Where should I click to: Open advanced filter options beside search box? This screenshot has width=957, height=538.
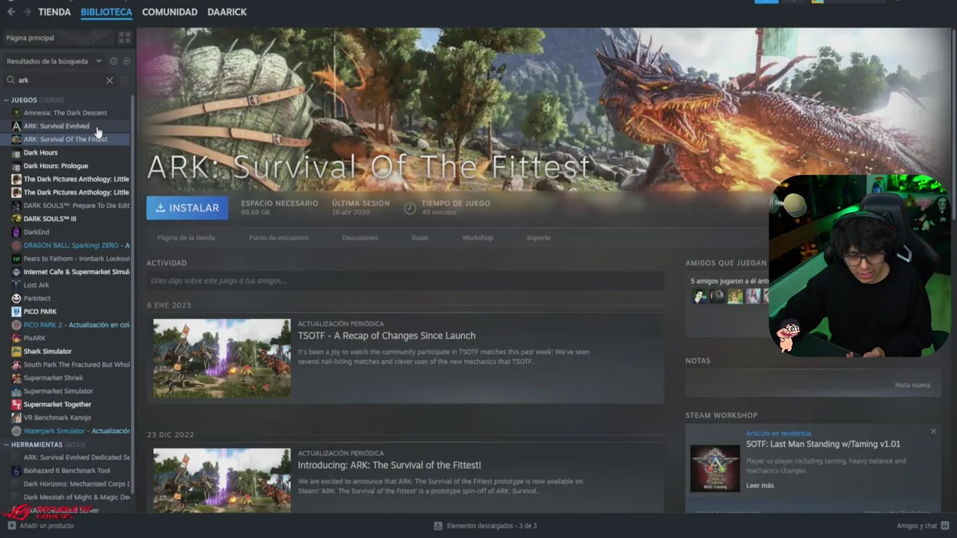click(125, 80)
